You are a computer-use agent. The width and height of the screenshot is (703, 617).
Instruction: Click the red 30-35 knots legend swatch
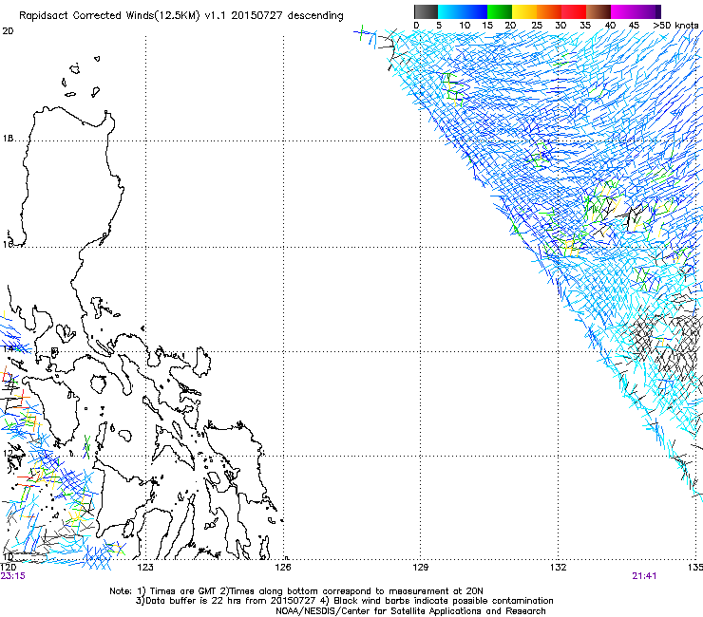(574, 11)
